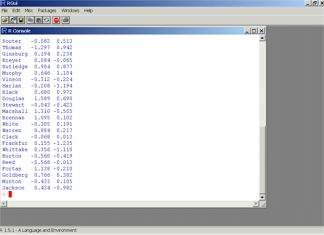Save workspace using the floppy disk icon
Screen dimensions: 324x235
click(21, 20)
